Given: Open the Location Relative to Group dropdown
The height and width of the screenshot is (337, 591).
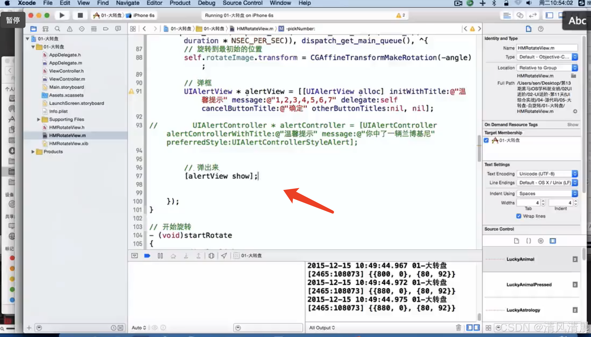Looking at the screenshot, I should [x=547, y=68].
